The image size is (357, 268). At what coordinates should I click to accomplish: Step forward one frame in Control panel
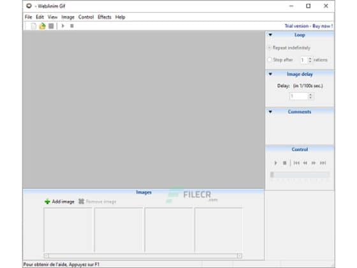314,163
